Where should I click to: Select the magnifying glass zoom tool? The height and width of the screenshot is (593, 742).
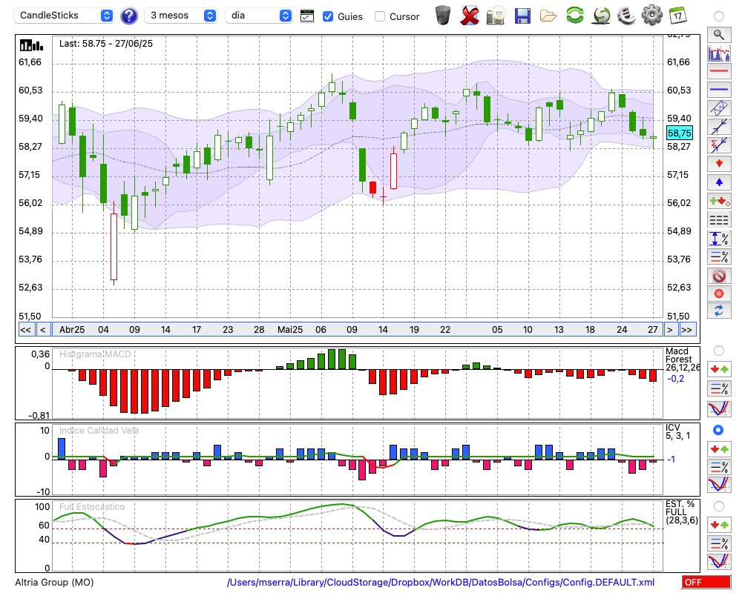click(x=719, y=35)
